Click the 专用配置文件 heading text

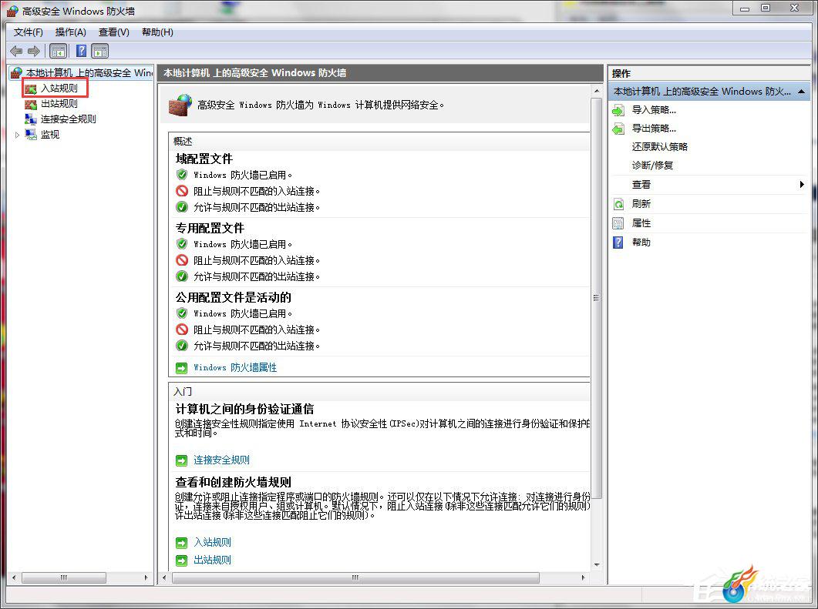(x=210, y=228)
